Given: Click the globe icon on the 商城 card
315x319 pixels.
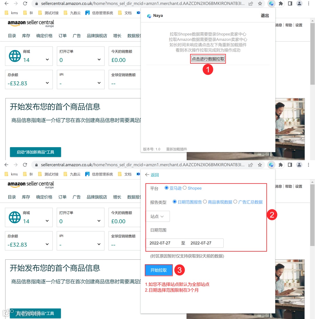Looking at the screenshot, I should click(x=15, y=55).
